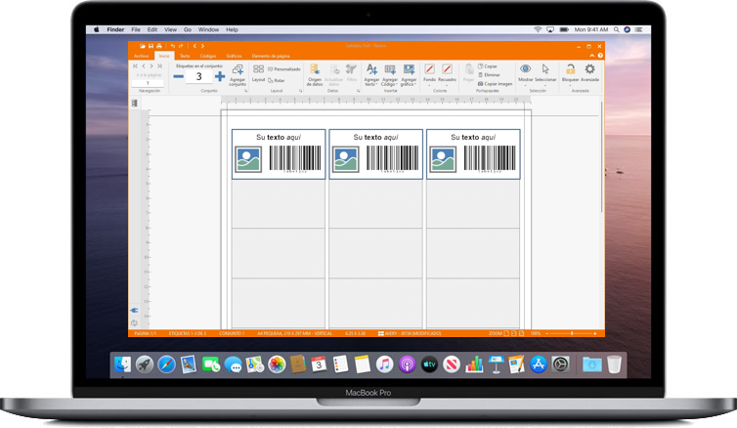737x428 pixels.
Task: Click the Save disk icon in title bar
Action: (x=151, y=46)
